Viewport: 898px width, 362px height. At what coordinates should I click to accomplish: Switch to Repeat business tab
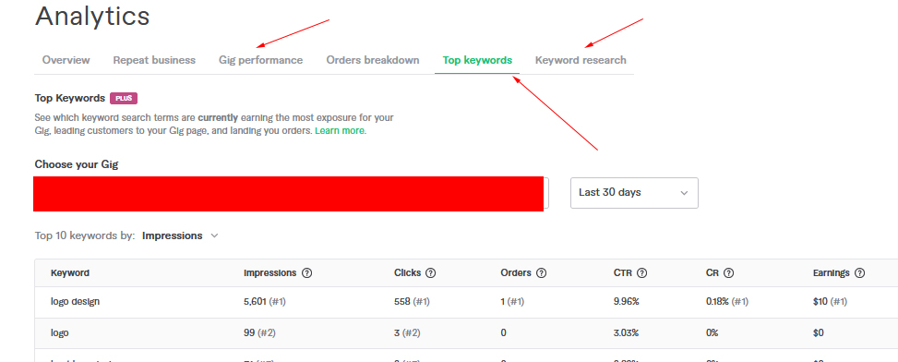(x=154, y=60)
